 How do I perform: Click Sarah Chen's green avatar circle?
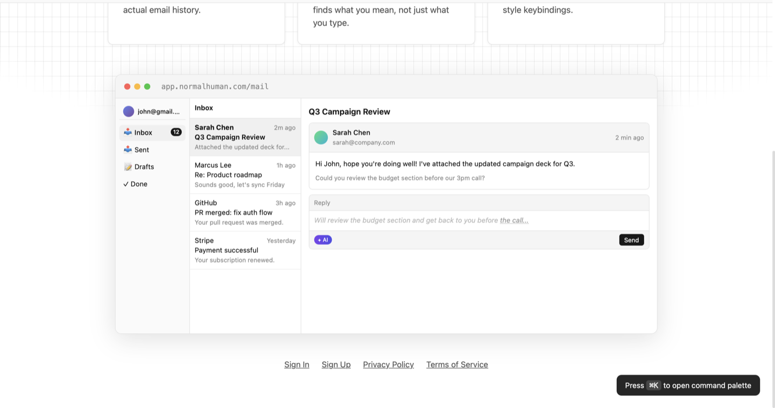[321, 137]
